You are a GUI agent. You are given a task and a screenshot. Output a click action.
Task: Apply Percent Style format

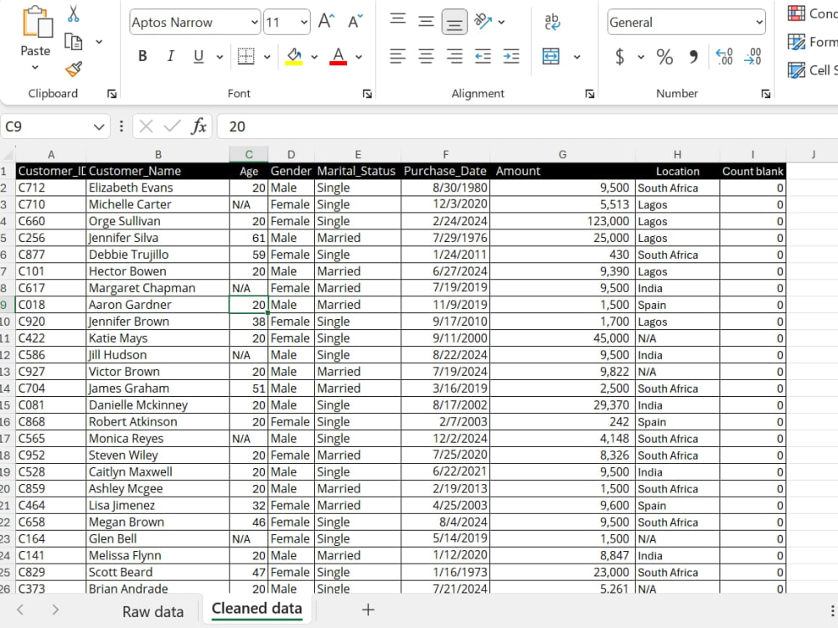(x=665, y=56)
